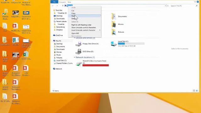Click the highlighted address bar text
Screen dimensions: 201x113
(70, 5)
